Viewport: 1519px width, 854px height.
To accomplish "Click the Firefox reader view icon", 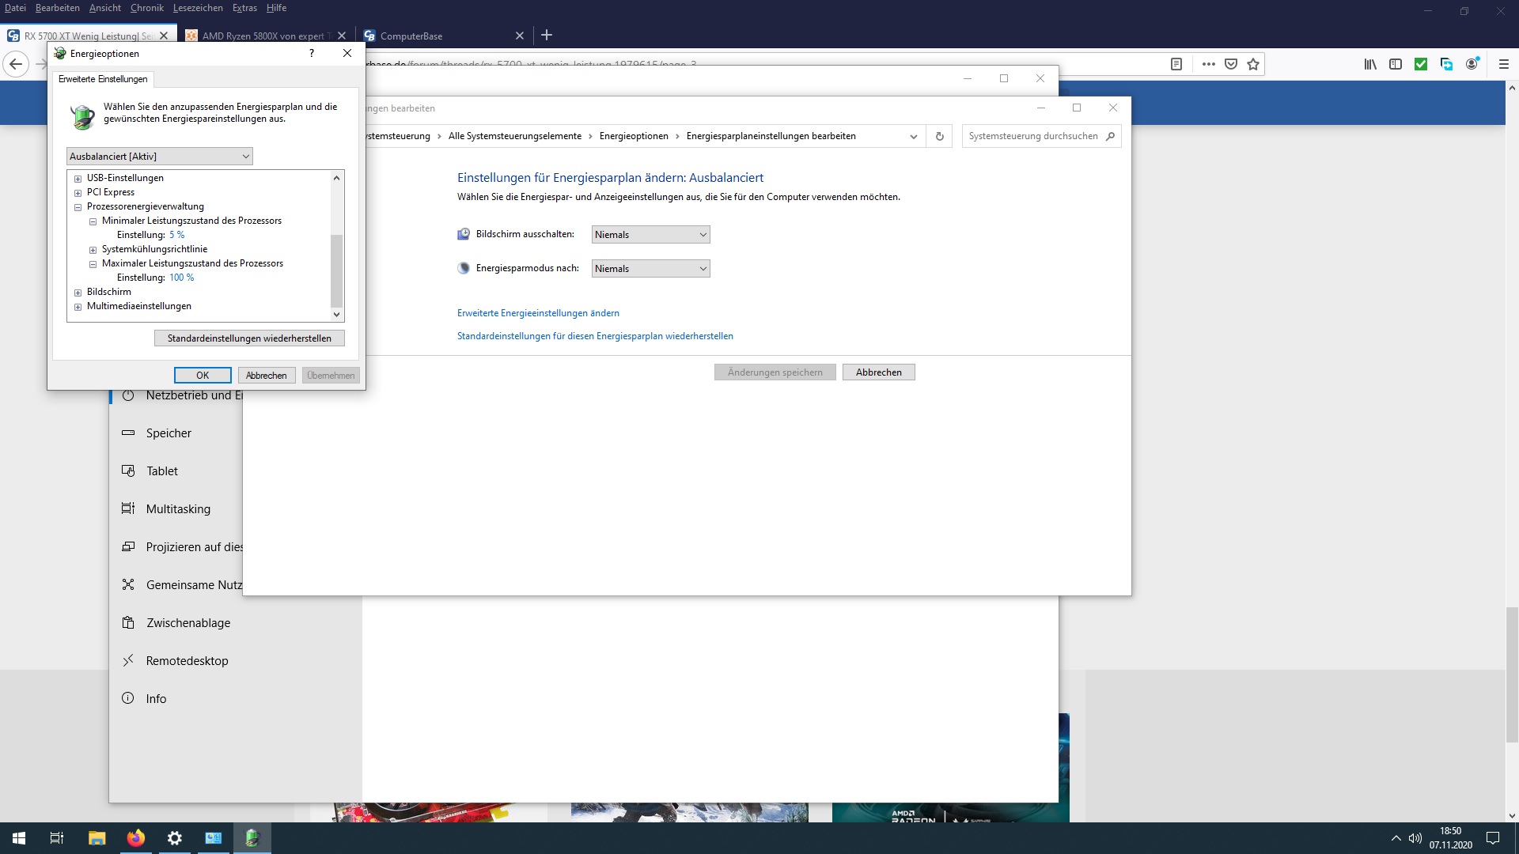I will 1176,64.
